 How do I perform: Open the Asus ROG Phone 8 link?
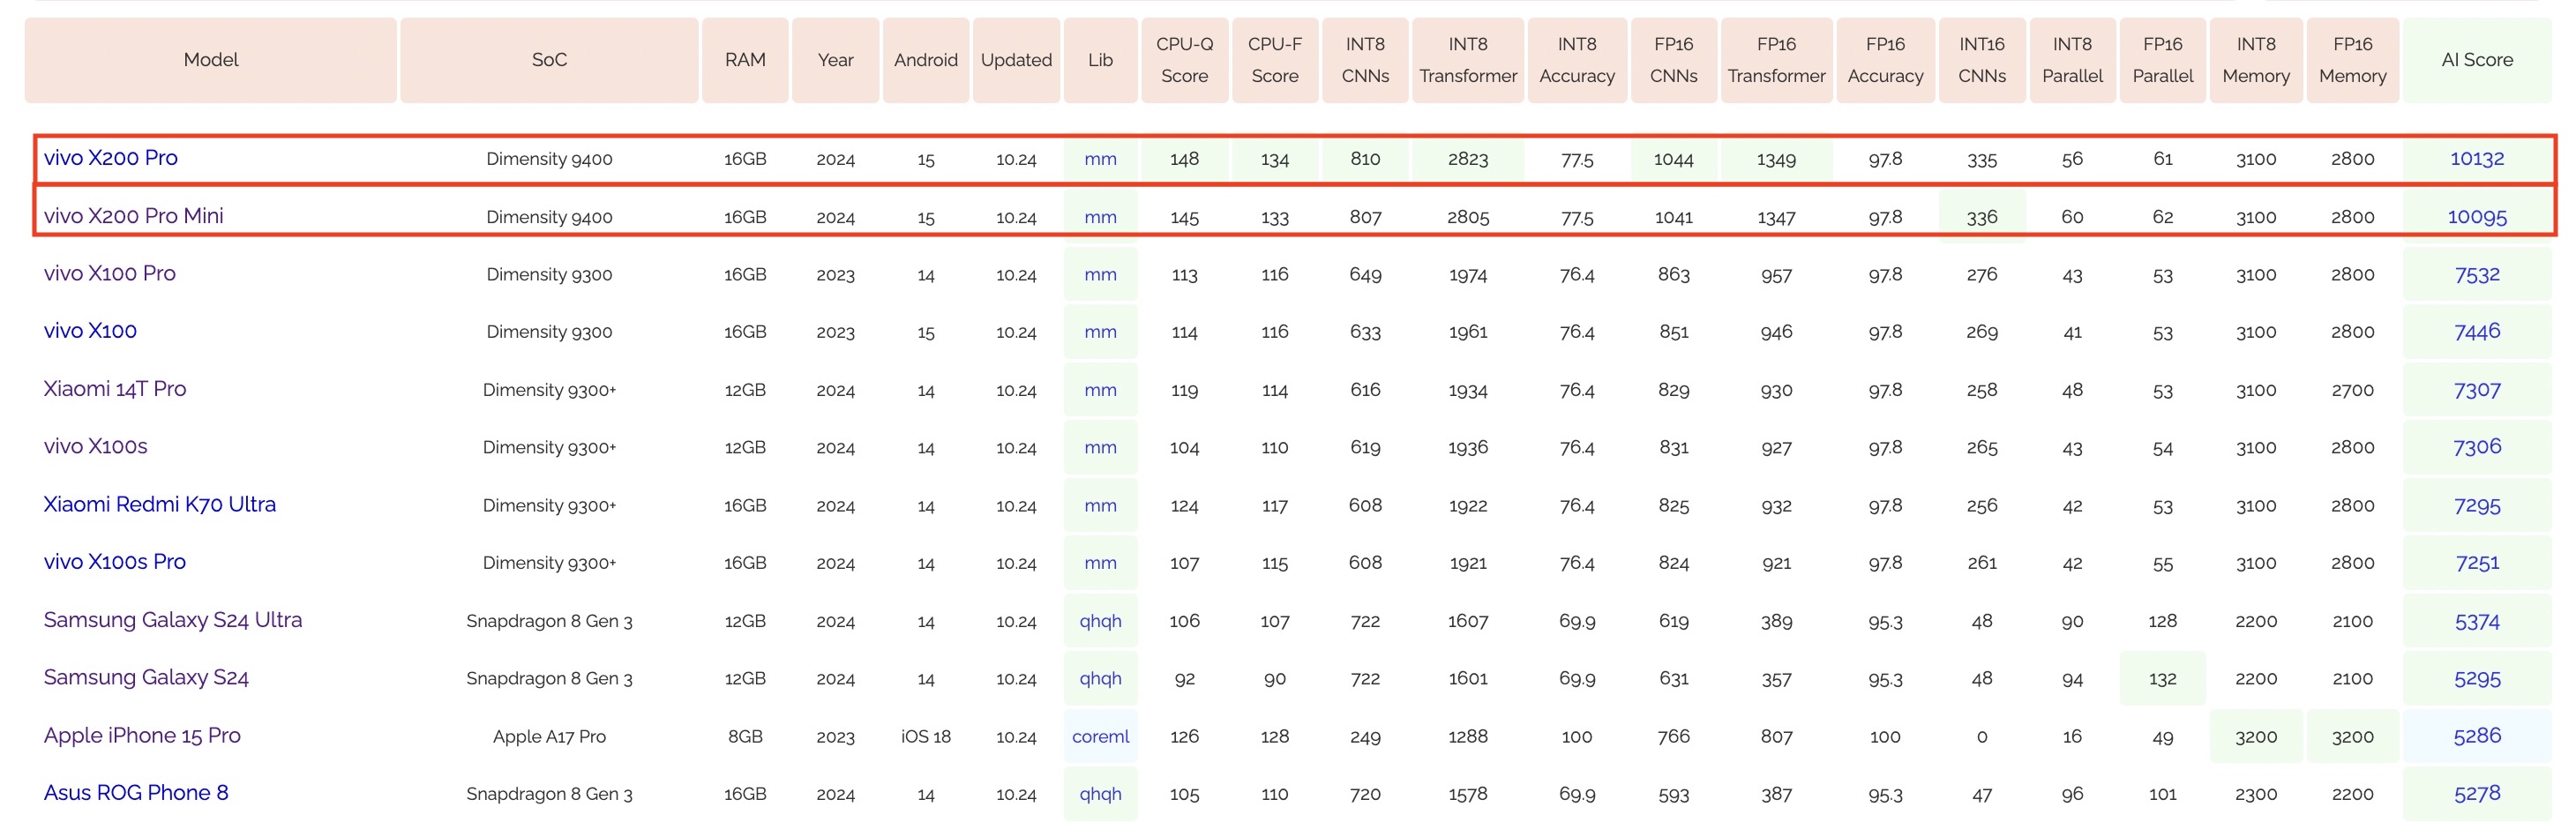[136, 793]
